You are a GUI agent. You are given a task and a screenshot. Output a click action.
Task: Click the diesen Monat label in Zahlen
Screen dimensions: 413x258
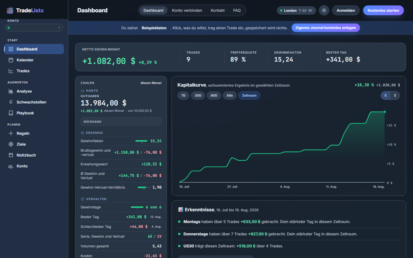151,83
